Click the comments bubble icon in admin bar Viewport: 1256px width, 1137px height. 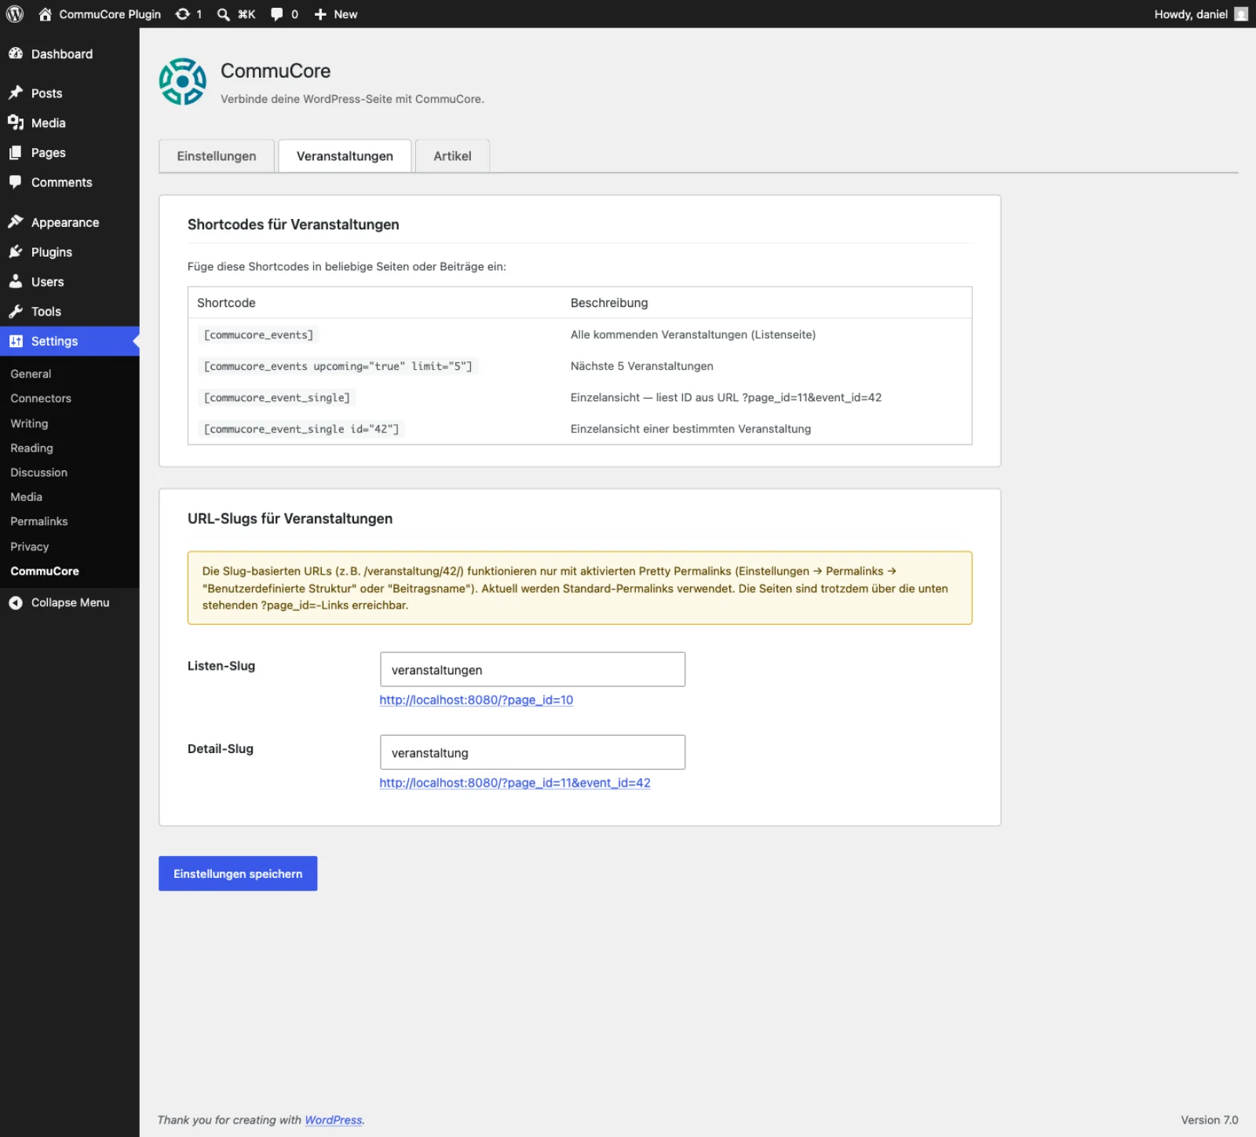(276, 14)
